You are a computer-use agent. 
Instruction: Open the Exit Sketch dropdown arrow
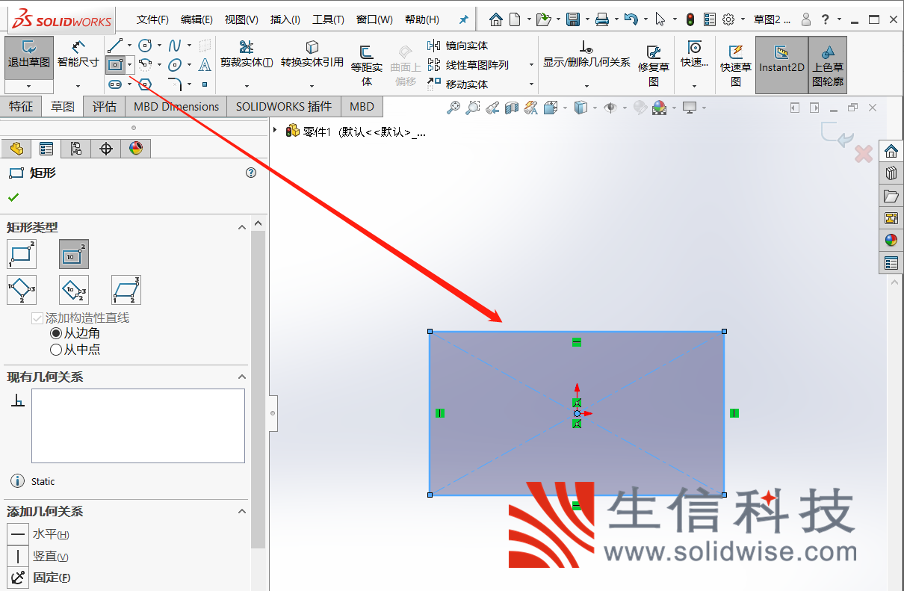pos(29,86)
